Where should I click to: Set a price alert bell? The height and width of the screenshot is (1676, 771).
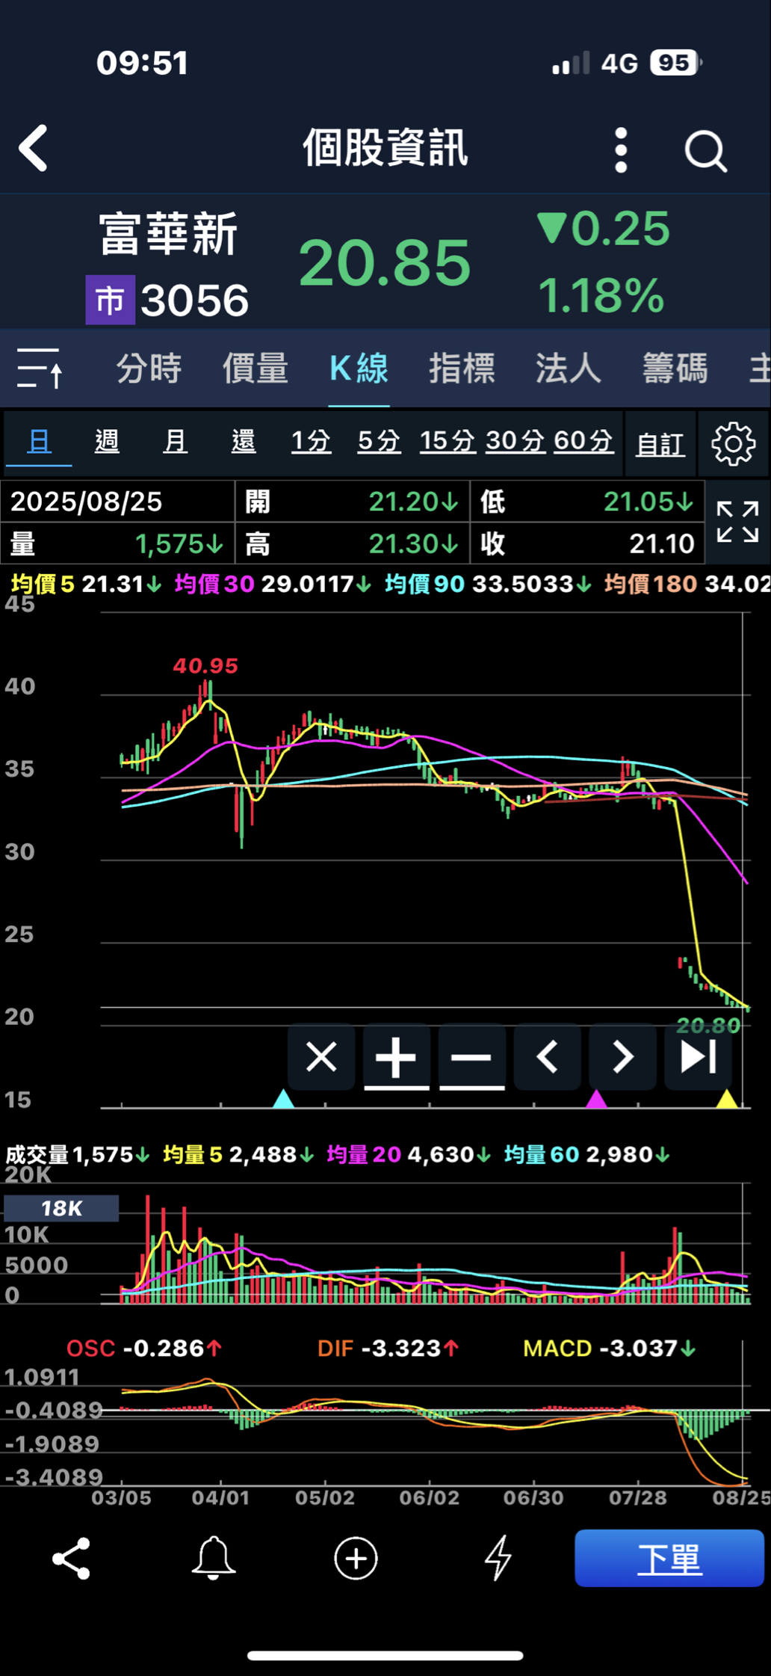(x=214, y=1559)
